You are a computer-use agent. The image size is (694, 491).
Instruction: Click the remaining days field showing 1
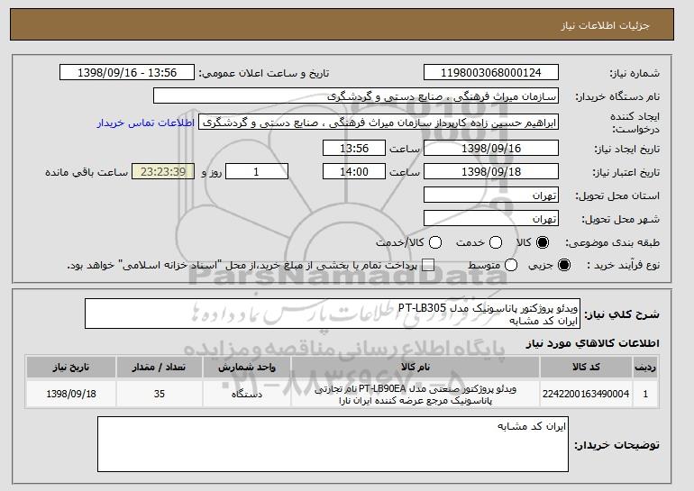257,172
